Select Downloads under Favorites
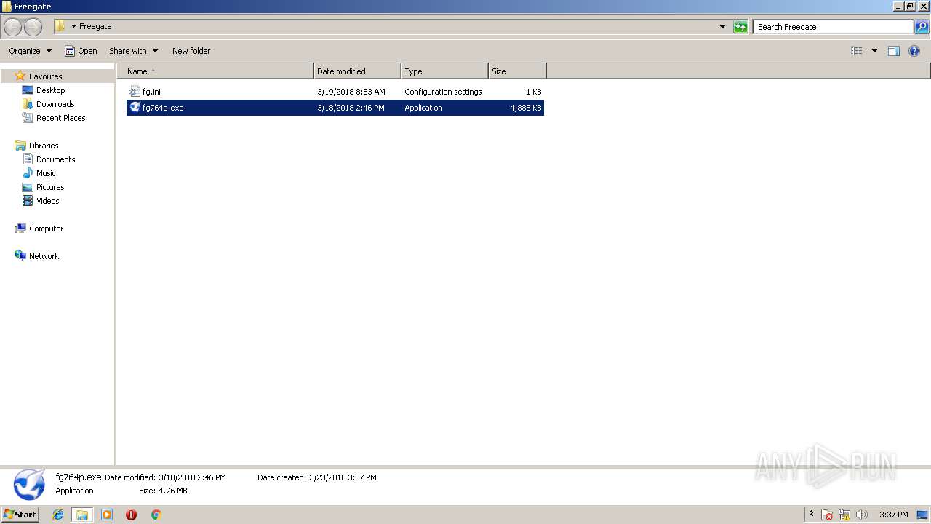The width and height of the screenshot is (931, 524). (x=55, y=104)
